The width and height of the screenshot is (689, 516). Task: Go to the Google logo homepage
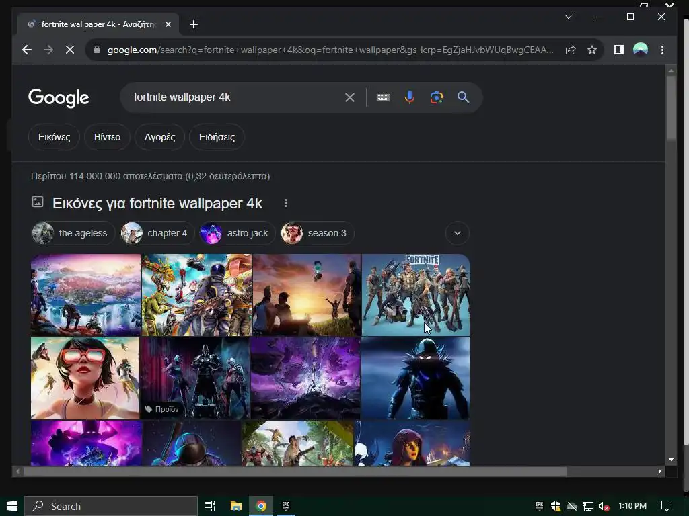point(59,98)
